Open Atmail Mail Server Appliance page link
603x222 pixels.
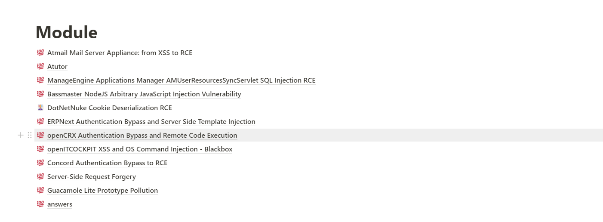(120, 53)
